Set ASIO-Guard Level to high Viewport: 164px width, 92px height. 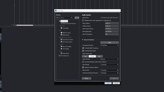coord(99,56)
